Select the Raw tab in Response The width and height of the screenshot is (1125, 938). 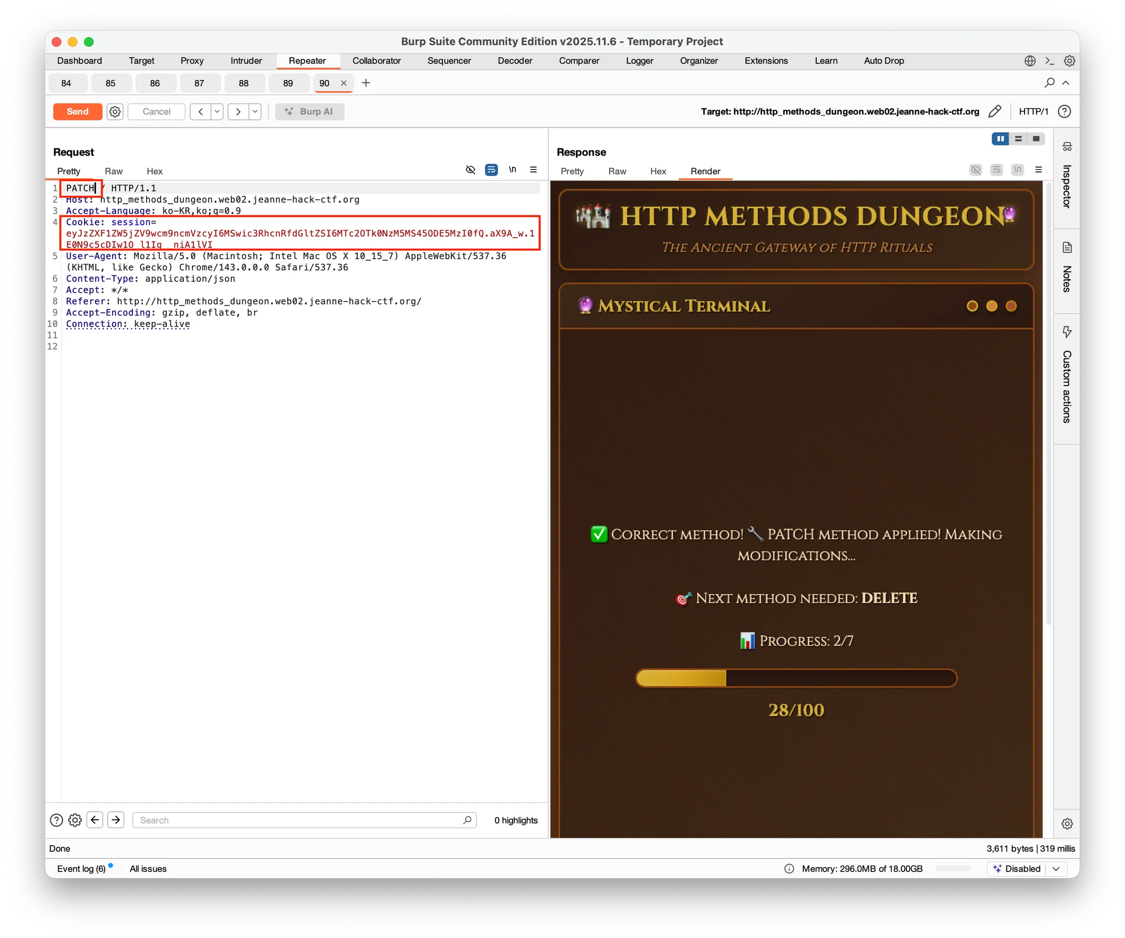tap(617, 171)
